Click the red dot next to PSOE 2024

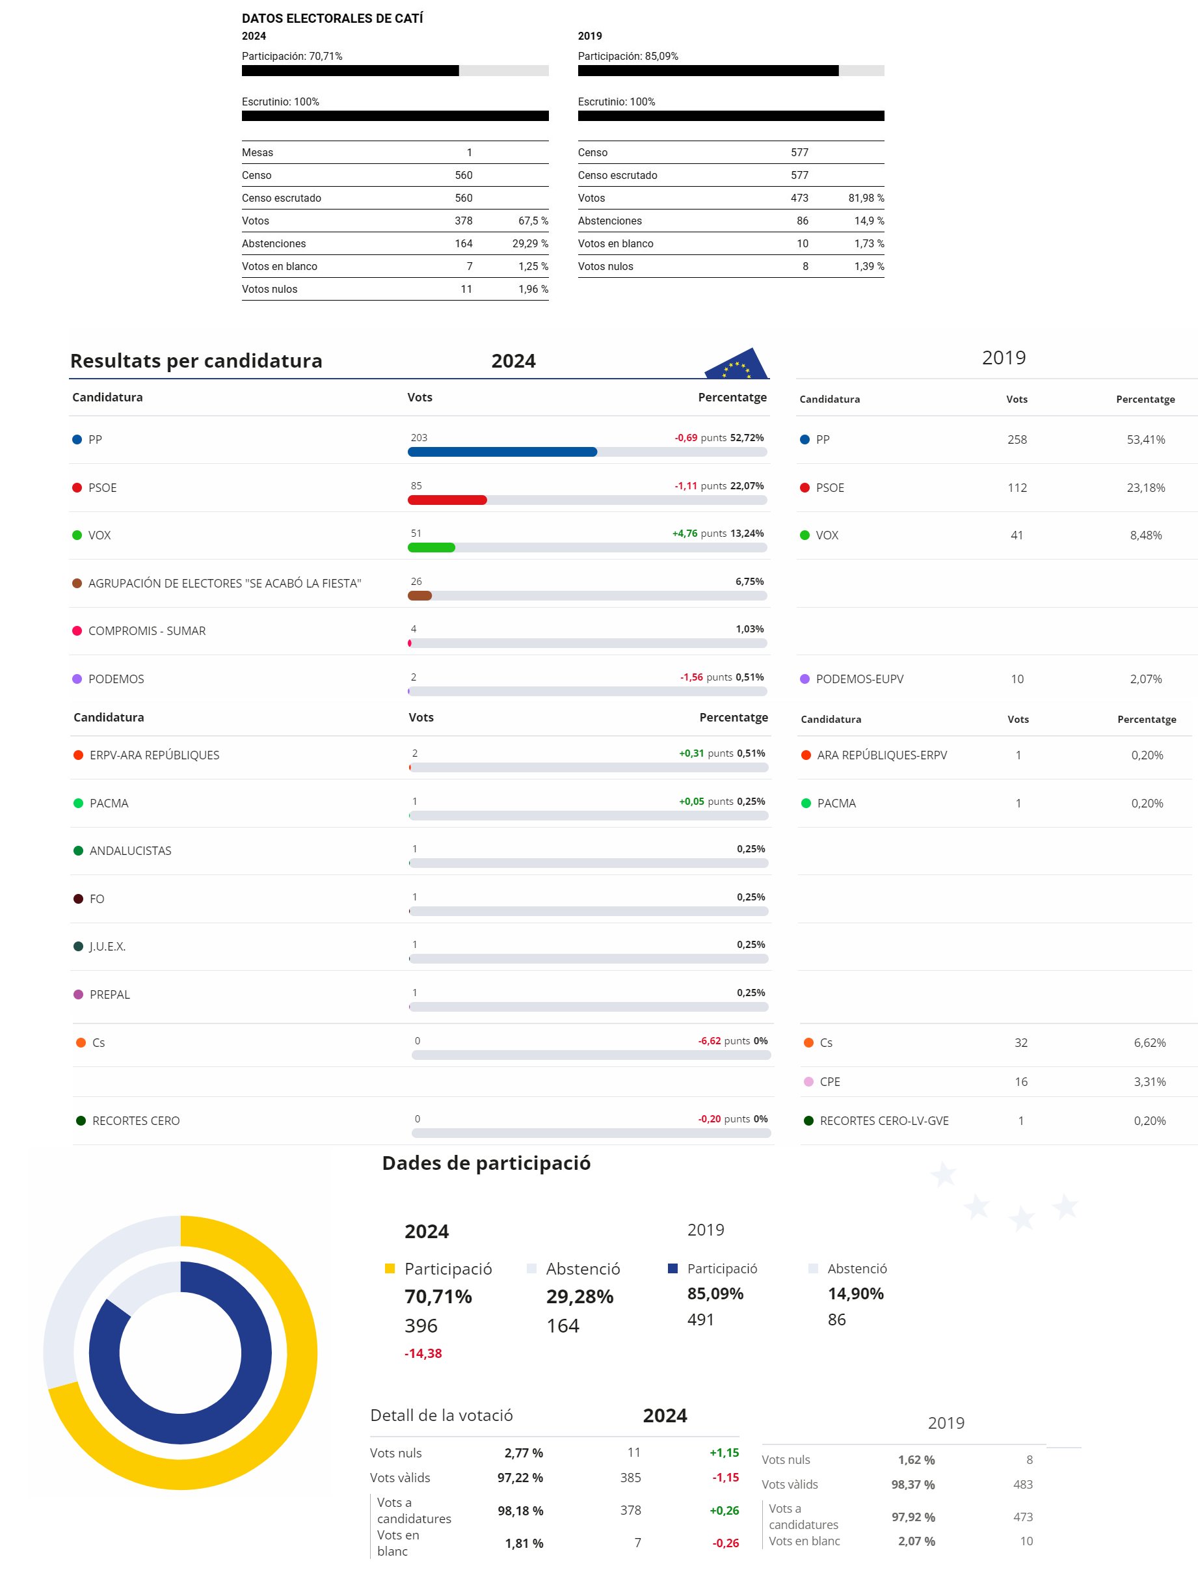click(x=77, y=487)
